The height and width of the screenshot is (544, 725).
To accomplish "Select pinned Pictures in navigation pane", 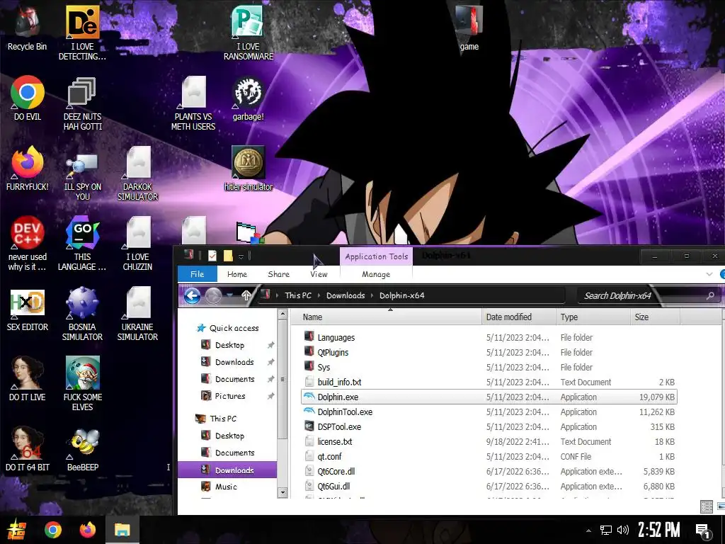I will (230, 396).
